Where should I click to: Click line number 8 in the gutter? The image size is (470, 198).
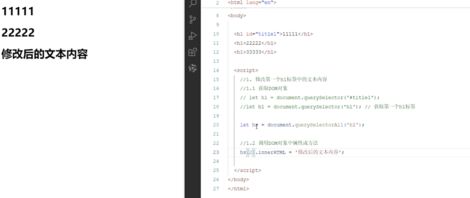[218, 16]
